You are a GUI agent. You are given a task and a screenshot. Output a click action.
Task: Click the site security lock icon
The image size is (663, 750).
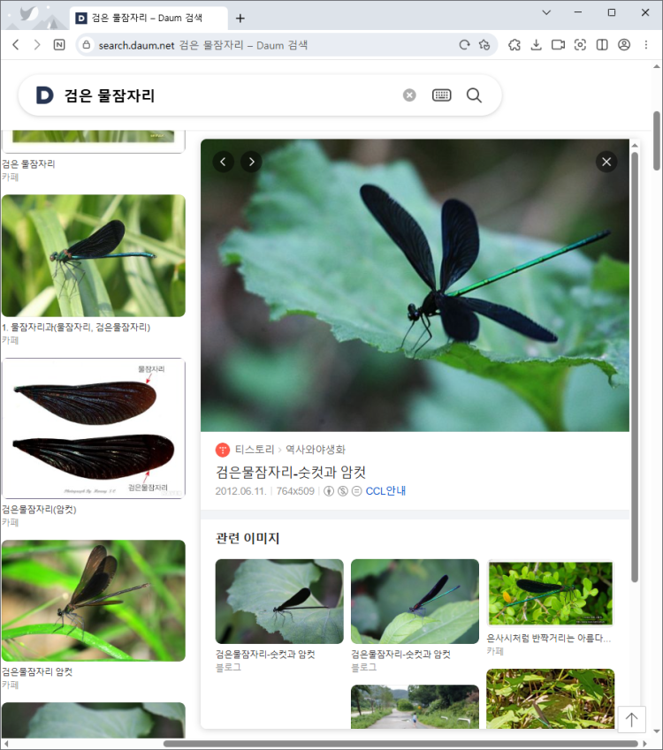coord(86,45)
